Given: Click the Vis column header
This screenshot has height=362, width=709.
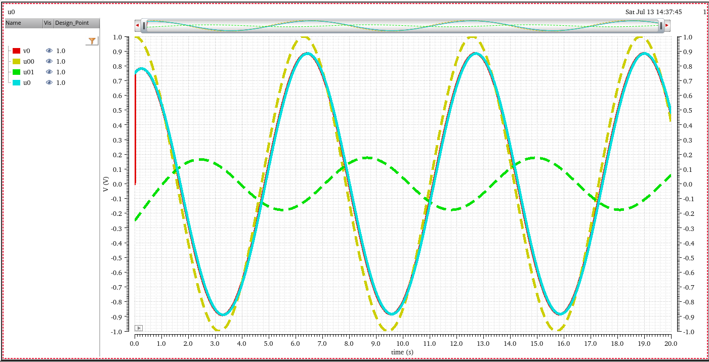Looking at the screenshot, I should point(48,23).
